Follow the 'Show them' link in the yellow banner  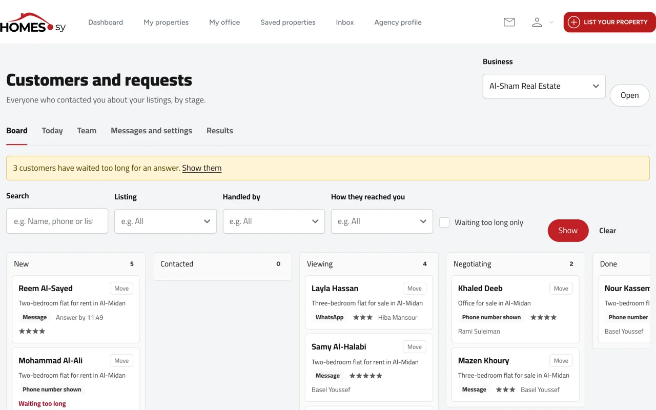[x=202, y=168]
